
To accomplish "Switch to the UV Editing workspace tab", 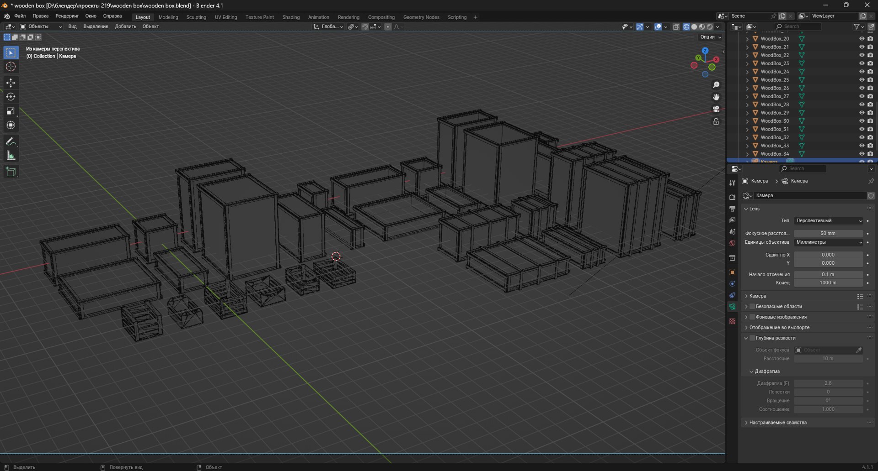I will point(226,17).
